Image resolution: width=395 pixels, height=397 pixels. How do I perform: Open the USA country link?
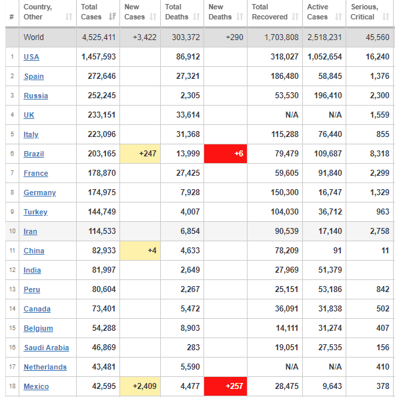pos(31,57)
